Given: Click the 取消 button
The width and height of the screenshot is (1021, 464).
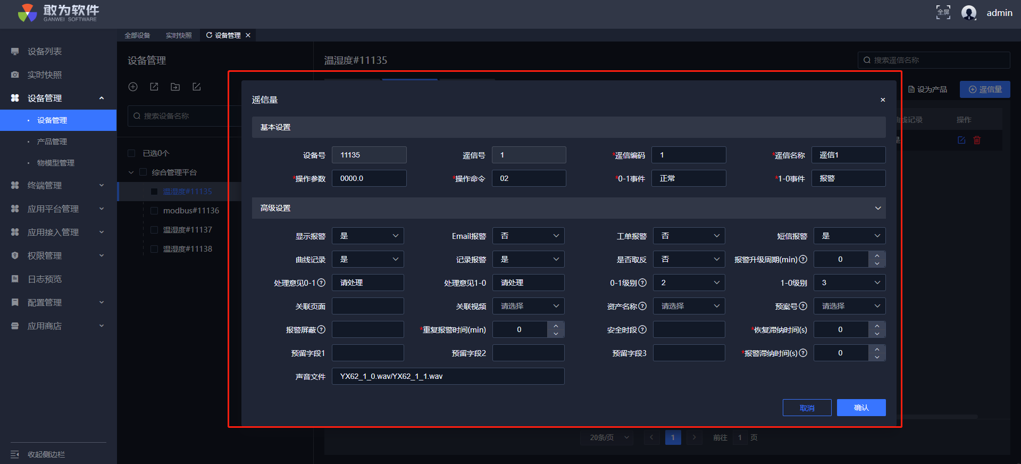Looking at the screenshot, I should [807, 408].
